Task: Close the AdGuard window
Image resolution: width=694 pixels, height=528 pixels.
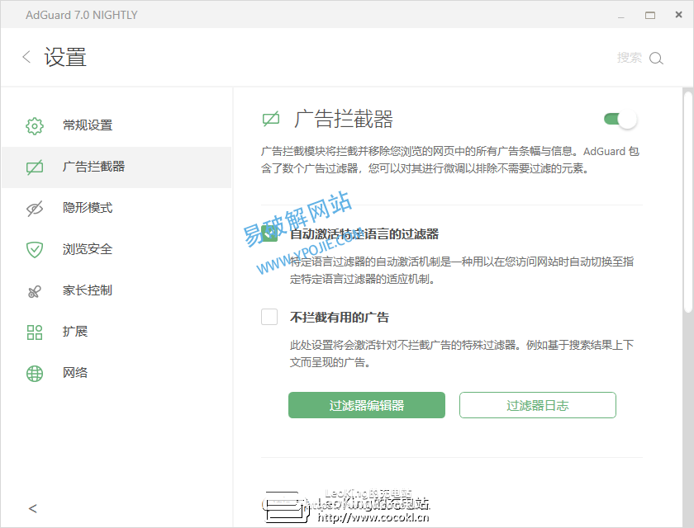Action: [x=678, y=15]
